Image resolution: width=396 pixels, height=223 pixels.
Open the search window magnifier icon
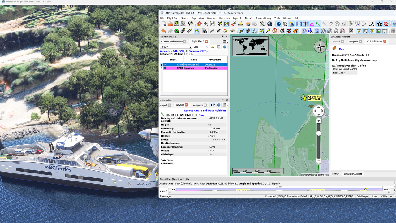point(365,31)
